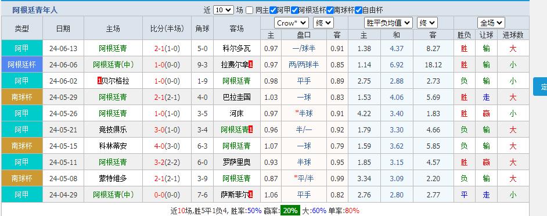
Task: Open the 全场 dropdown
Action: coord(491,23)
